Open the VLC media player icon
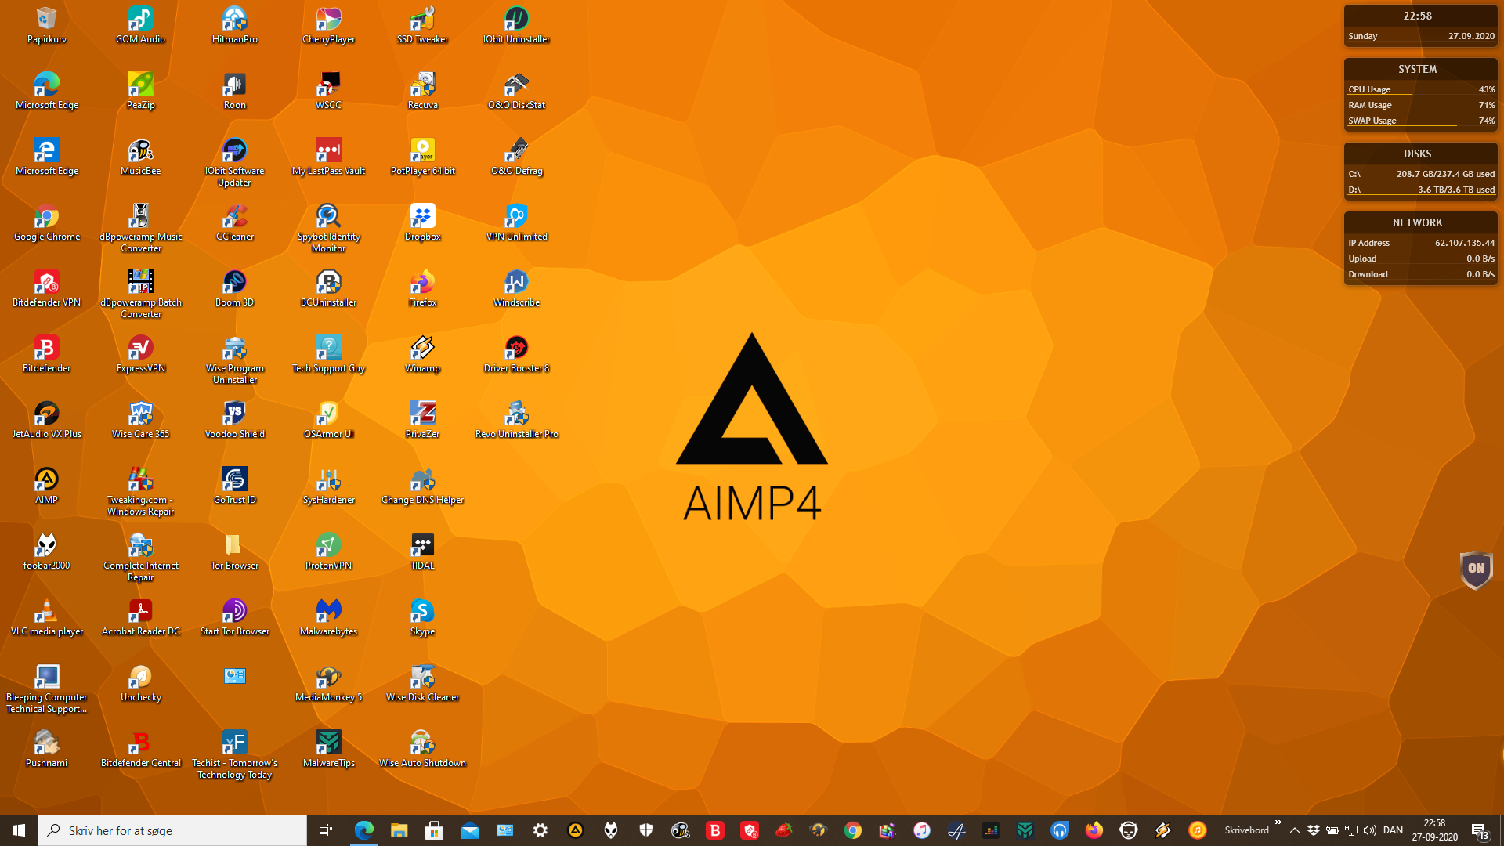The height and width of the screenshot is (846, 1504). click(x=46, y=611)
